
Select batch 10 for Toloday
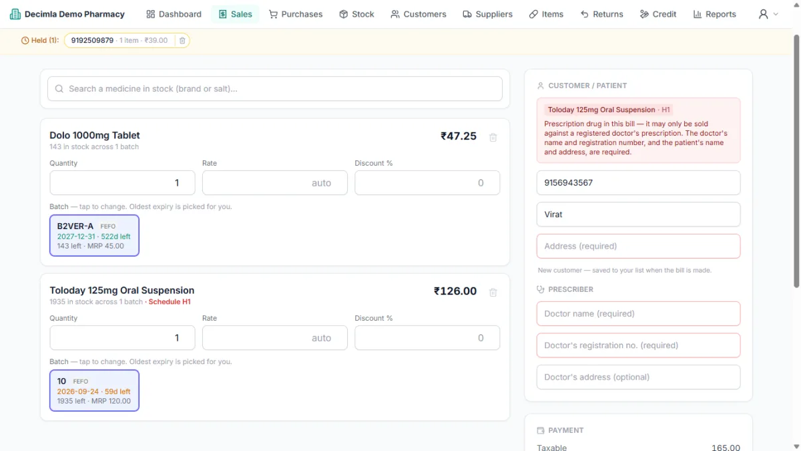click(94, 390)
